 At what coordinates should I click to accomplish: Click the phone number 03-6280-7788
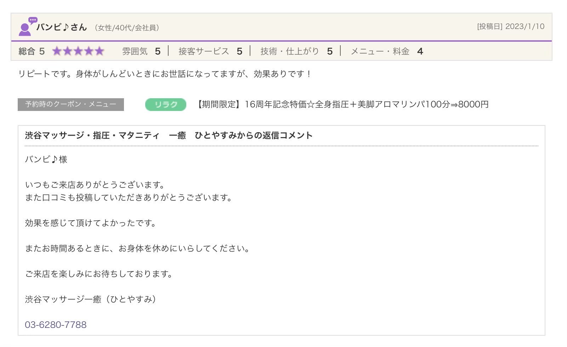pyautogui.click(x=56, y=325)
